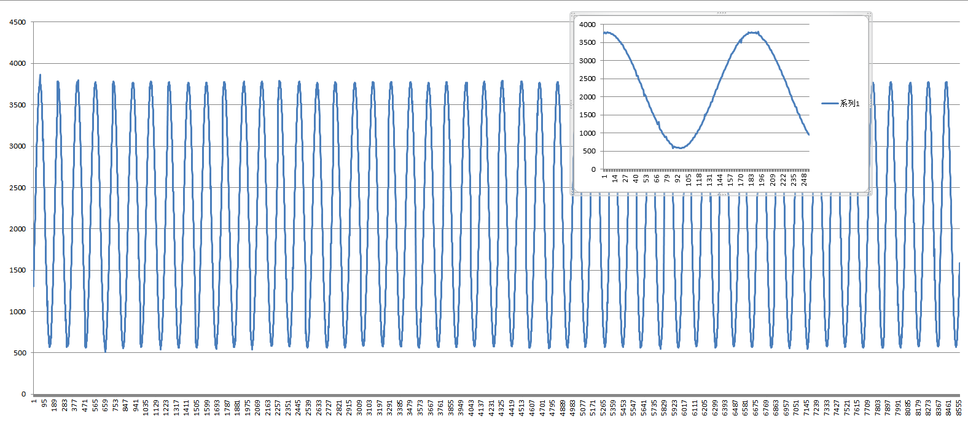Select inset chart vertical axis label 1000
968x429 pixels.
587,133
